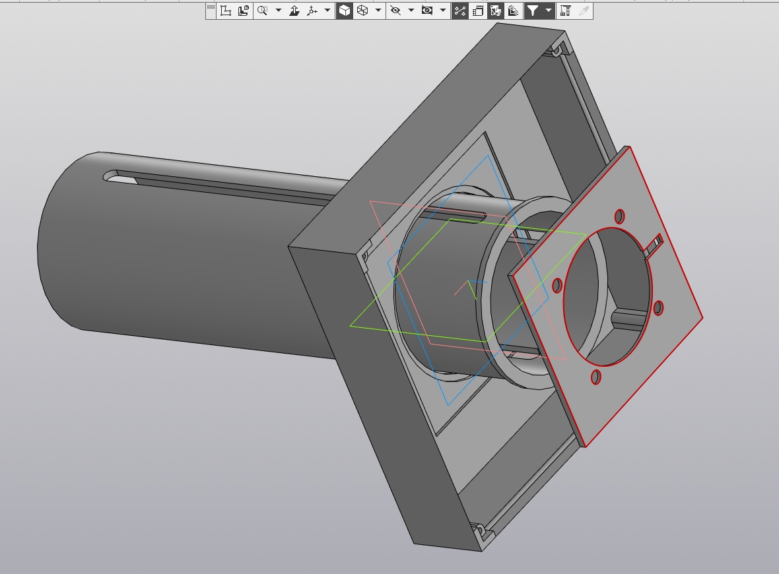This screenshot has width=779, height=574.
Task: Click the notepad layout icon
Action: coord(478,11)
